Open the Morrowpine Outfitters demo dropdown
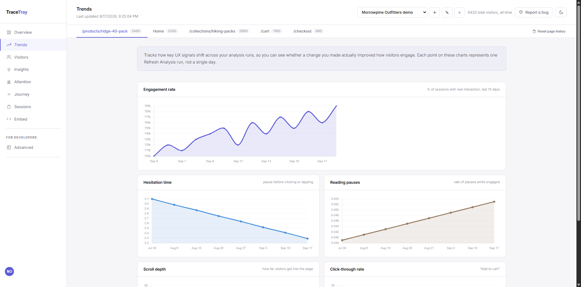 point(392,12)
